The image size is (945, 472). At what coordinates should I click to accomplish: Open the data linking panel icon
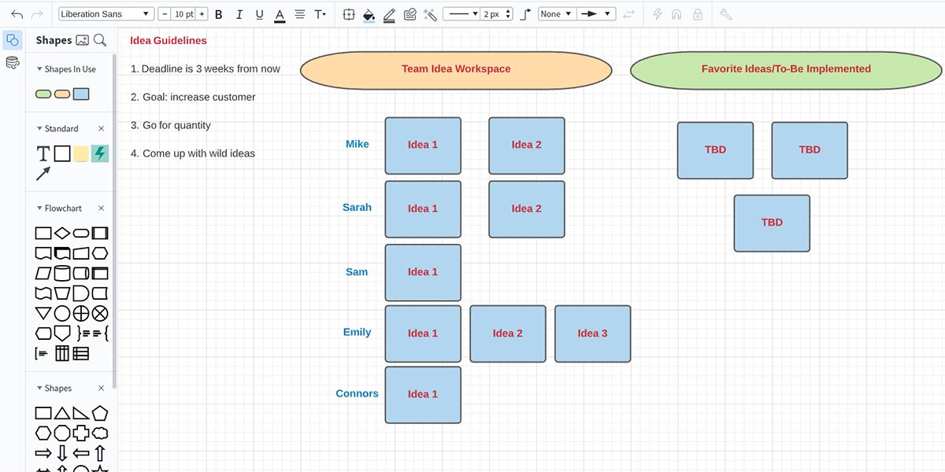13,63
